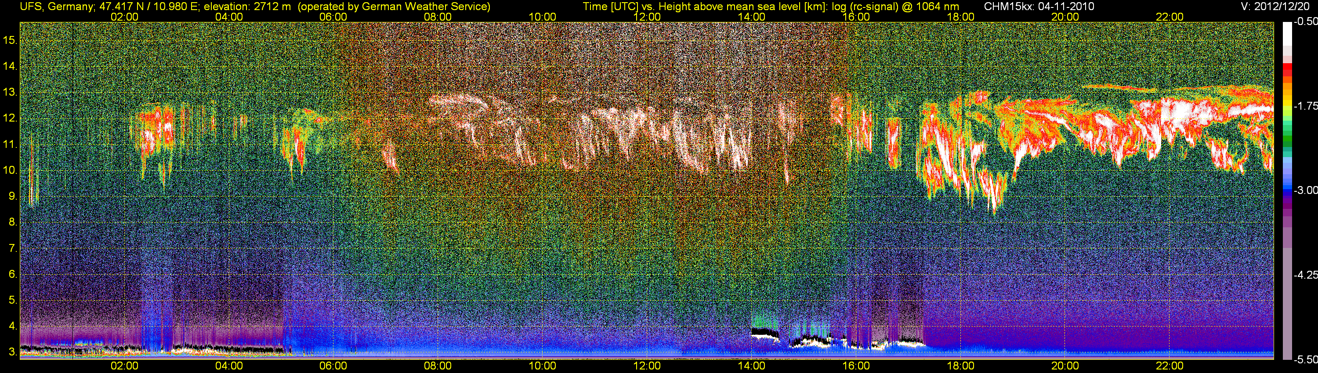Click the '4.' height axis label
Image resolution: width=1318 pixels, height=373 pixels.
[13, 326]
